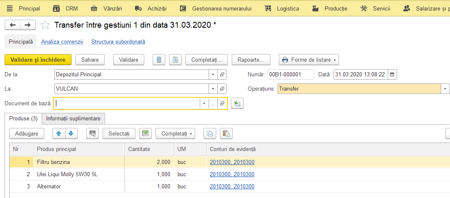Expand the Operațiune dropdown arrow
The width and height of the screenshot is (450, 198).
[x=445, y=89]
